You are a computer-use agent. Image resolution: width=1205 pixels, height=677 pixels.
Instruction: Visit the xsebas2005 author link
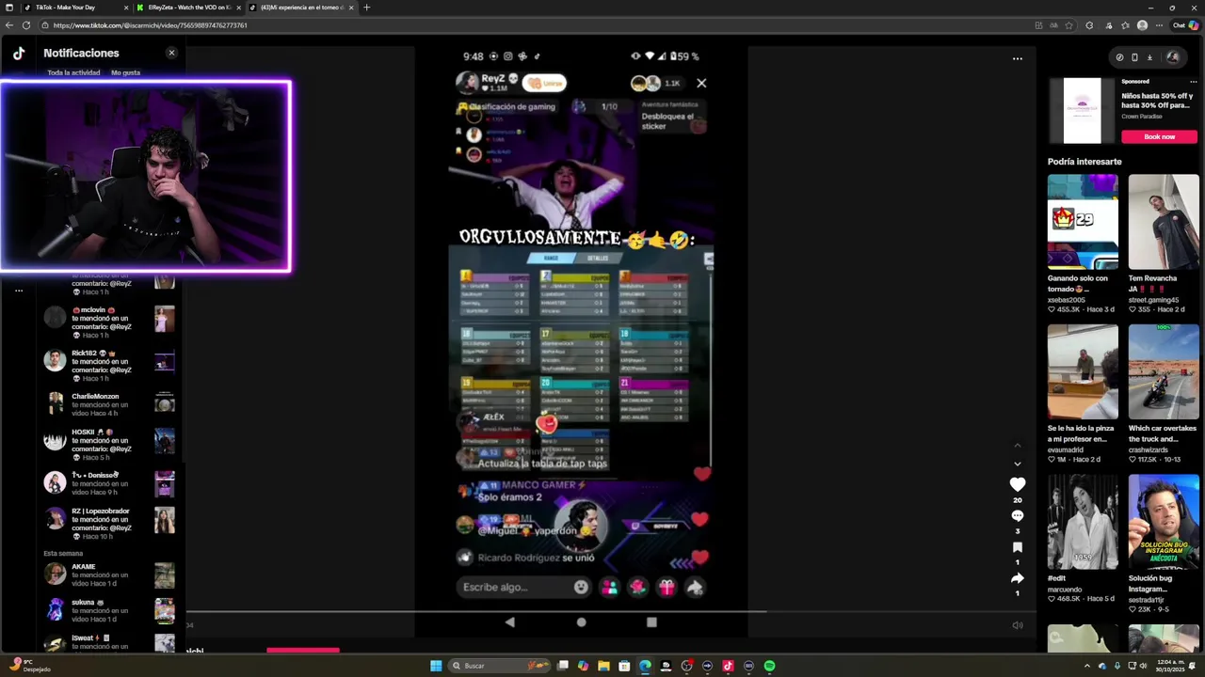coord(1067,299)
